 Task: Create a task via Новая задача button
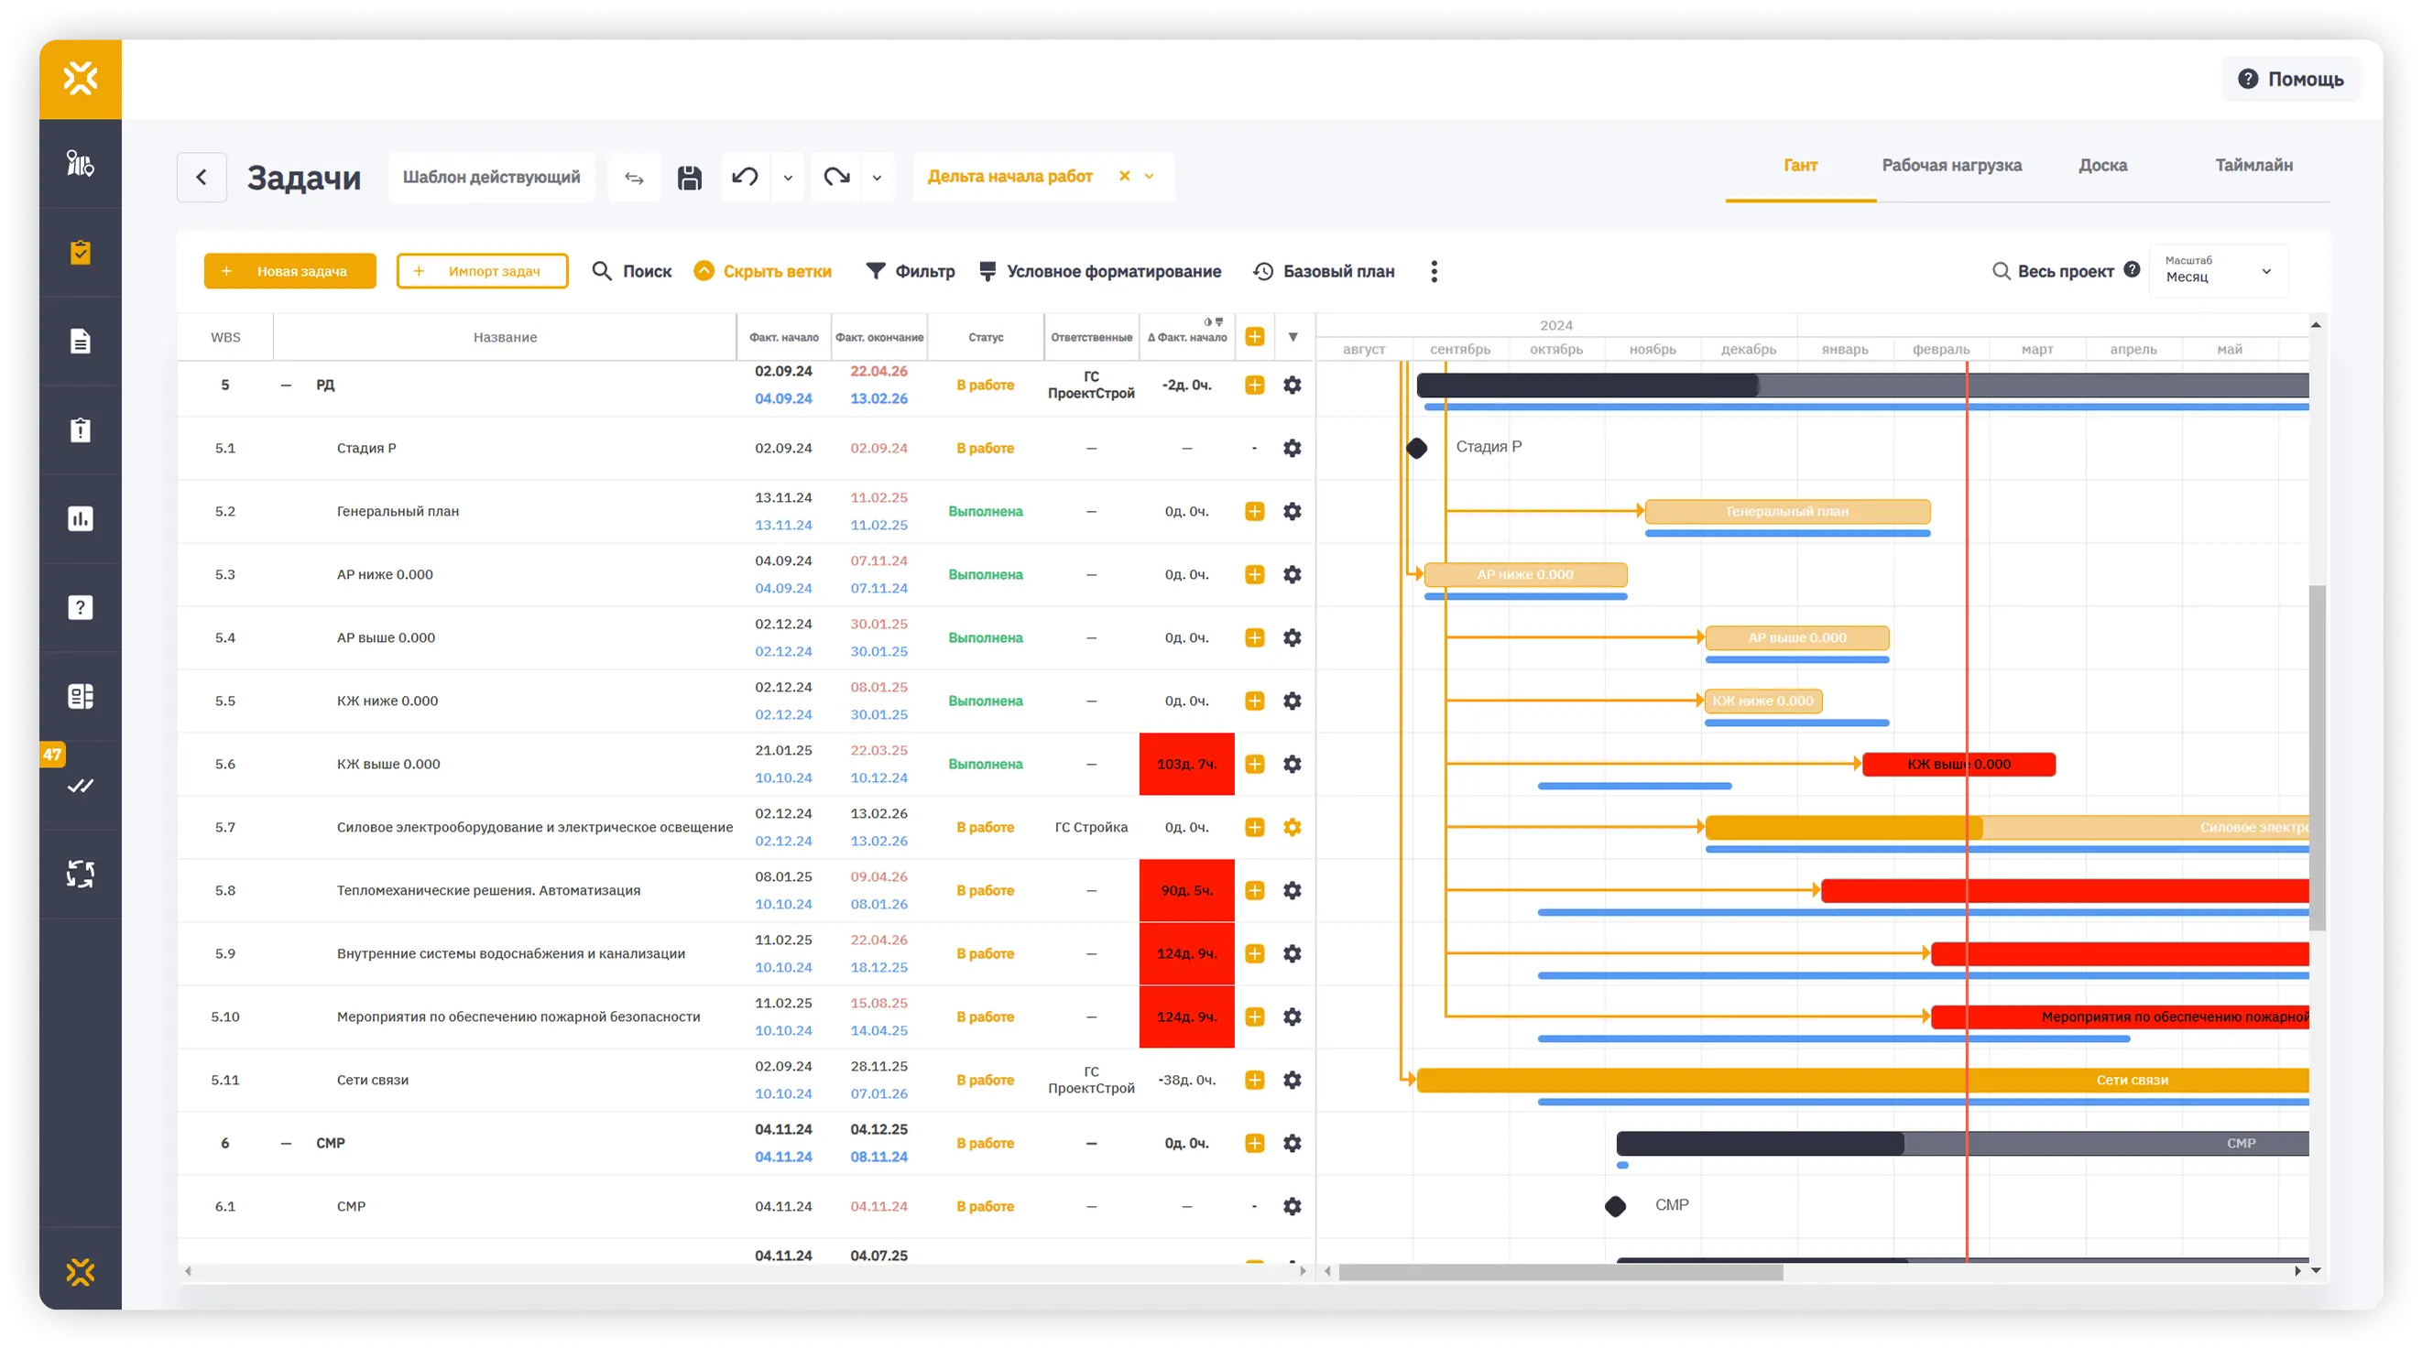point(289,271)
